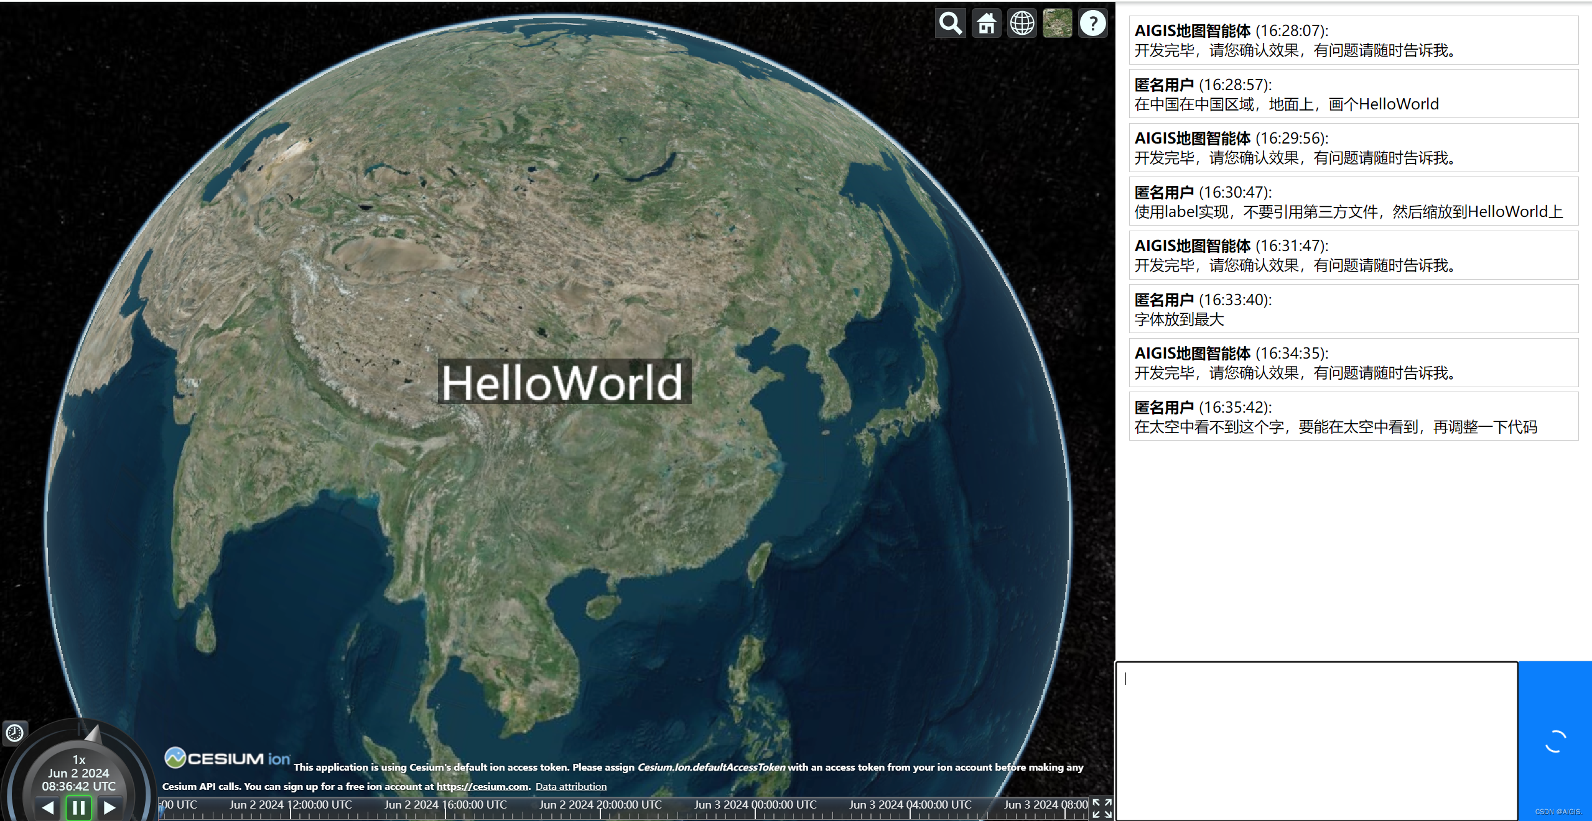Select the AIGIS地图智能体 (16:28:07) header

click(1231, 30)
